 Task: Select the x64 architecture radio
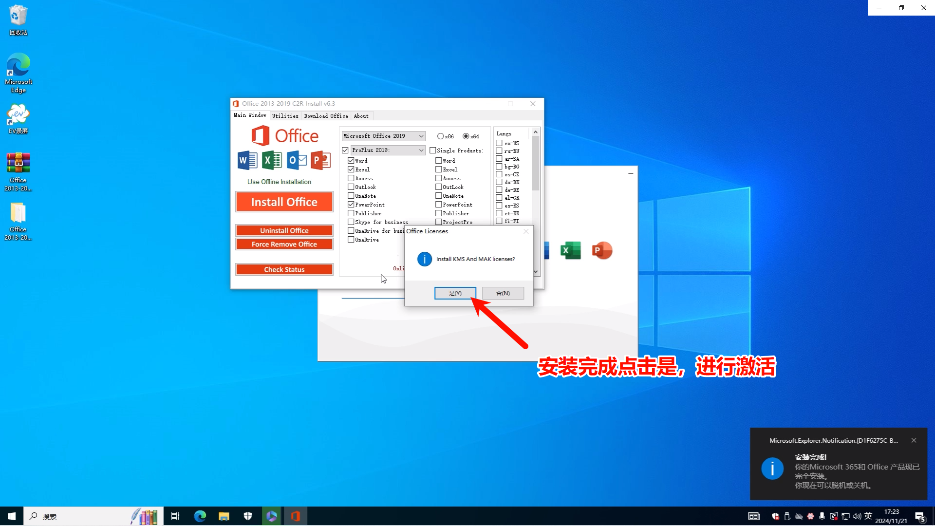(x=466, y=136)
